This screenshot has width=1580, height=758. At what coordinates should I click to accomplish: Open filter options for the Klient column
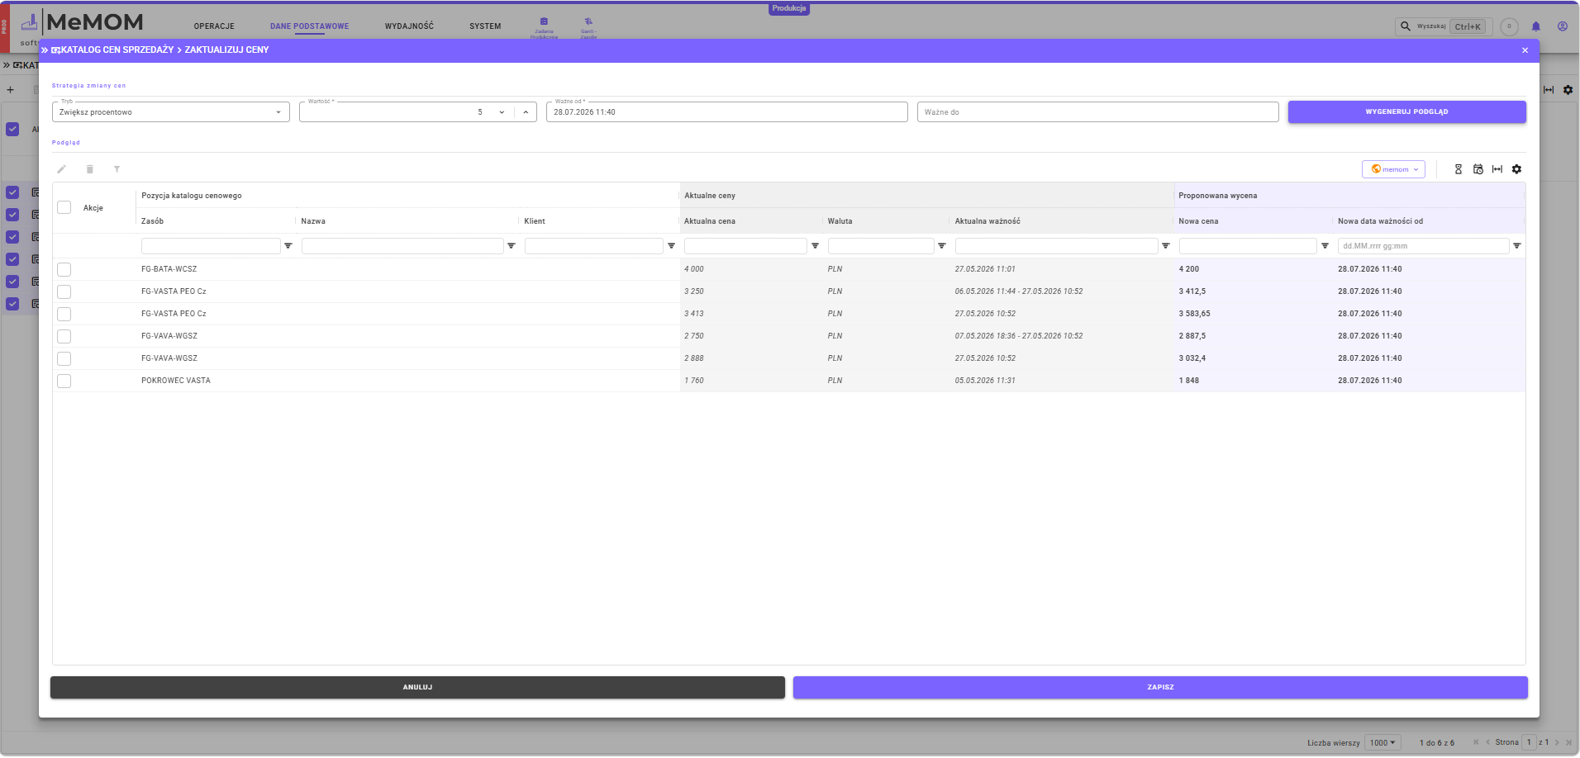coord(671,246)
